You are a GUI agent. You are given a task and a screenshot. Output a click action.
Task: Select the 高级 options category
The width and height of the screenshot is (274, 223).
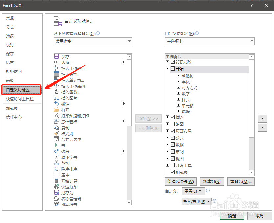coord(10,81)
